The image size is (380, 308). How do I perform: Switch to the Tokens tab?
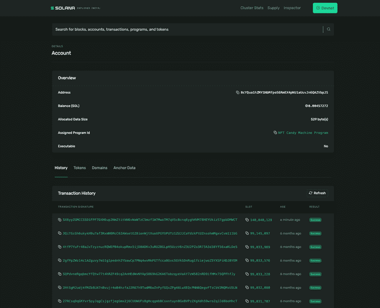click(x=79, y=168)
